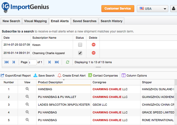Delete the Charming Charlie Apparel subscription

[x=93, y=53]
